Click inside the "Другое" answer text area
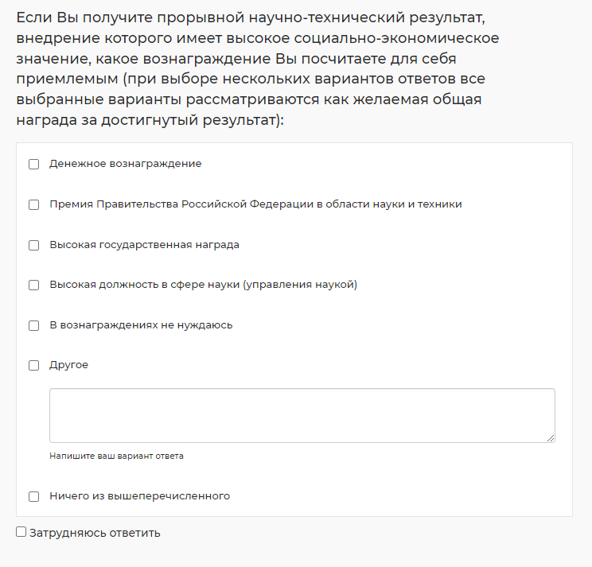The image size is (592, 567). 302,415
